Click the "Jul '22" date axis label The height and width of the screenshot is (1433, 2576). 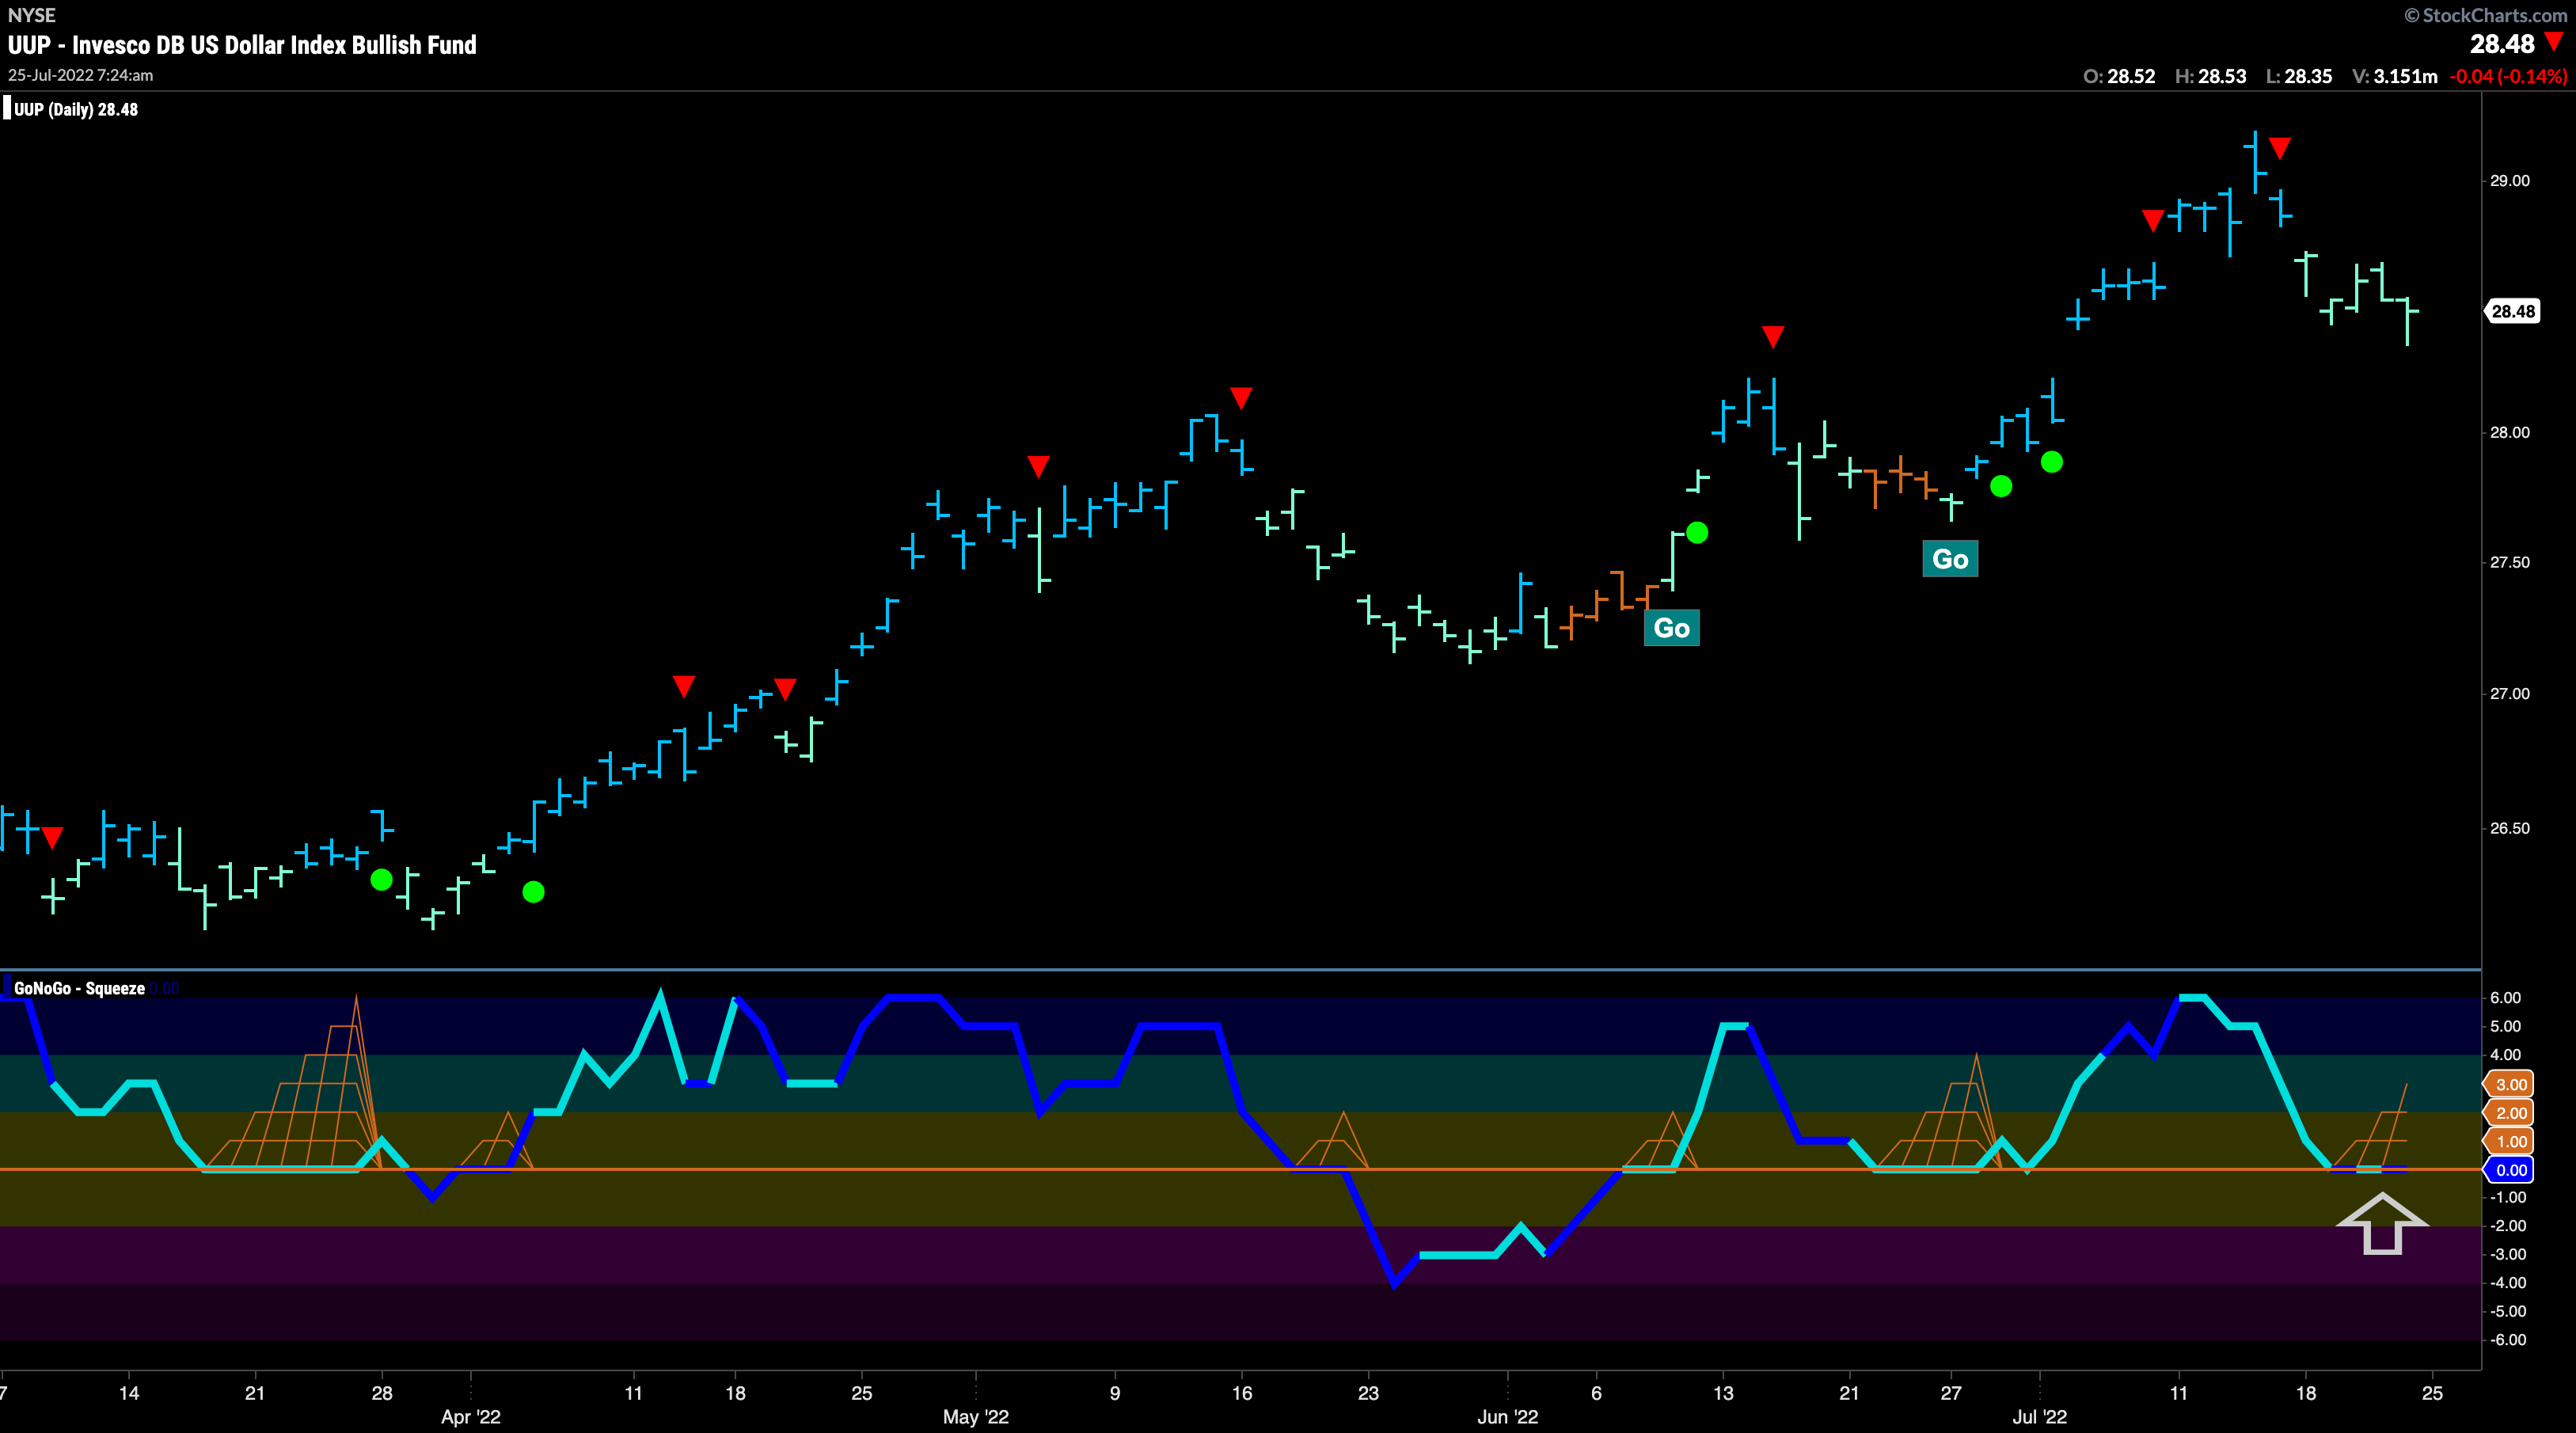[x=2040, y=1417]
